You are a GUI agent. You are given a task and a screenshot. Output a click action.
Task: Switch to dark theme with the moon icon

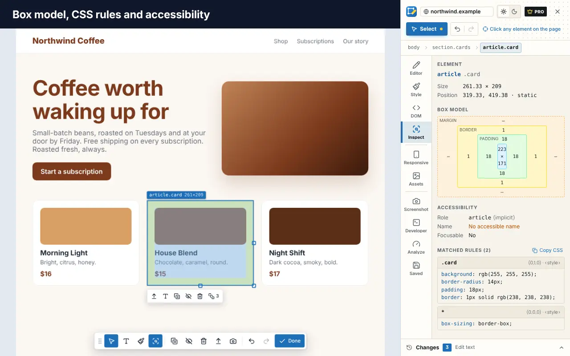click(x=514, y=12)
